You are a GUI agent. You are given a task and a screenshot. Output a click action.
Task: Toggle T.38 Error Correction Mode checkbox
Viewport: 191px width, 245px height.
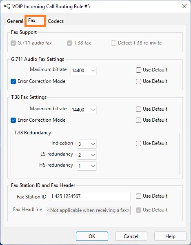click(x=13, y=120)
